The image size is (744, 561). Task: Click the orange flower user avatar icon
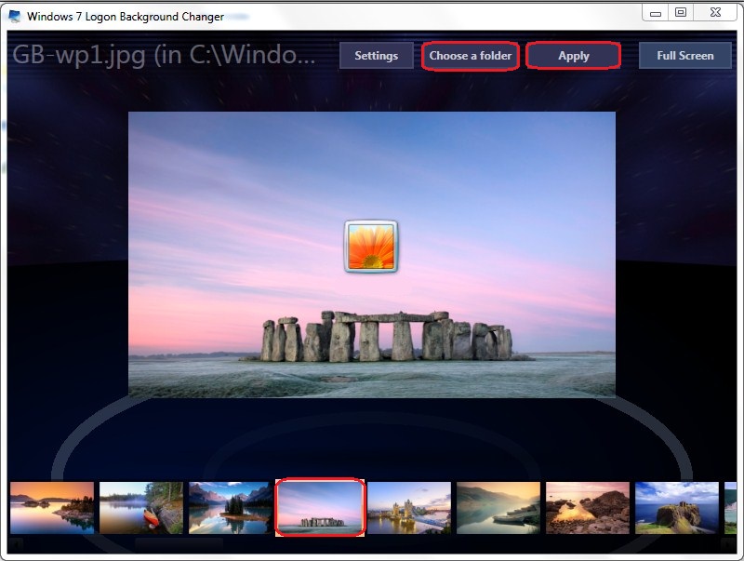[371, 247]
